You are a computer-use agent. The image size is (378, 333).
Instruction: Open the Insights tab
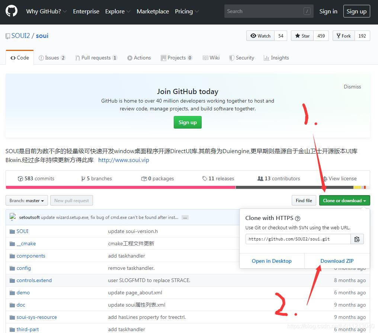tap(276, 58)
